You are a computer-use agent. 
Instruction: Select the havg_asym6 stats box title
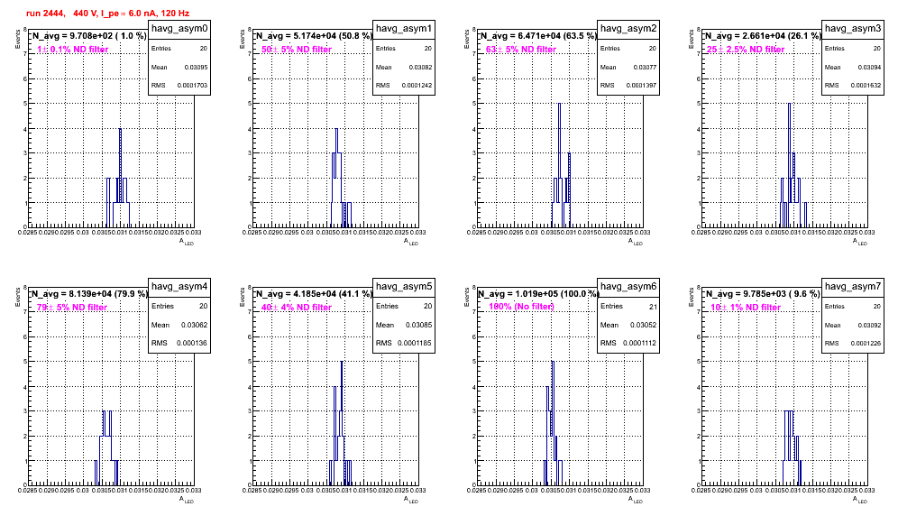tap(628, 286)
